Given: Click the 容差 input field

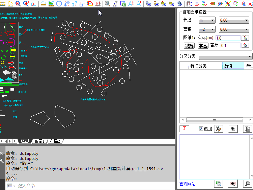Looking at the screenshot, I should point(230,45).
